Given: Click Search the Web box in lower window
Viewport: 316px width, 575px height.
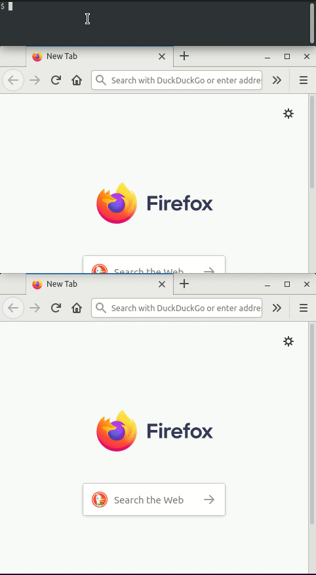Looking at the screenshot, I should (154, 500).
